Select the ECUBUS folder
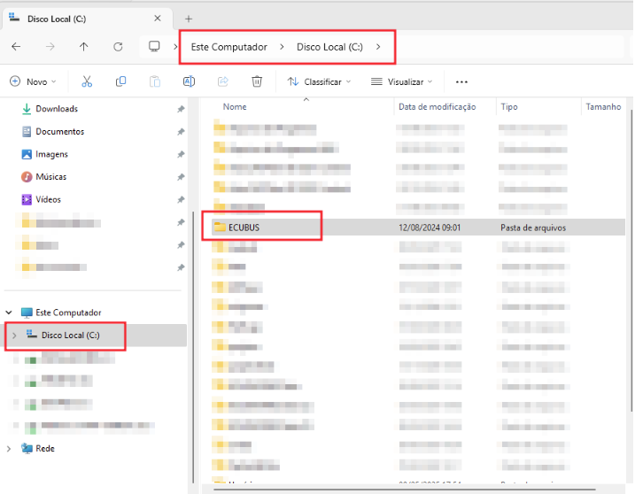Viewport: 635px width, 494px height. [244, 228]
